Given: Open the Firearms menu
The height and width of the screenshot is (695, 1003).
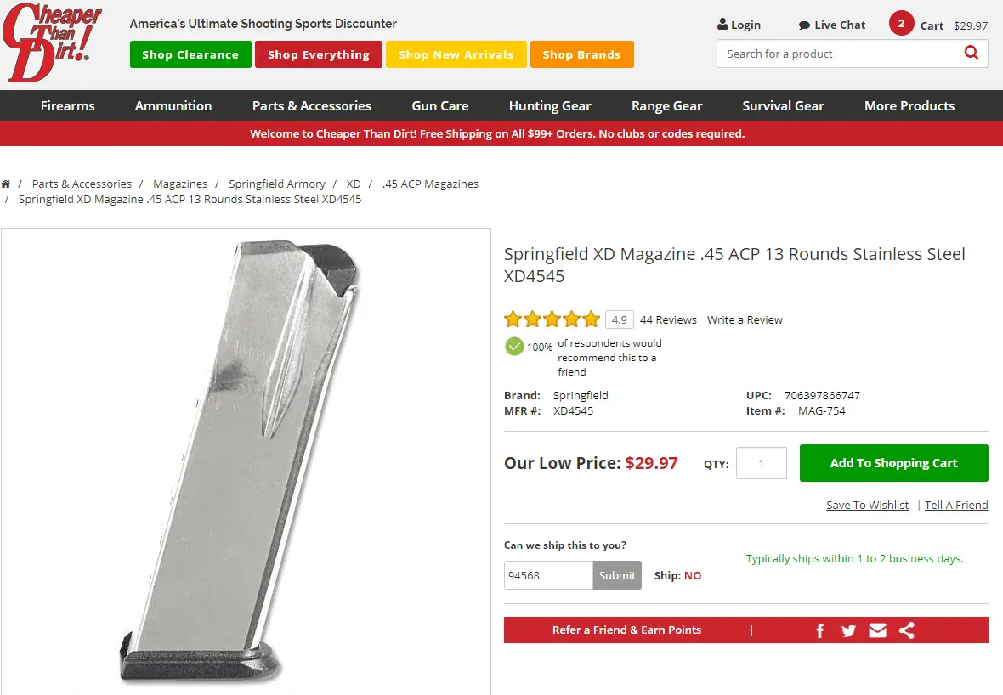Looking at the screenshot, I should click(x=68, y=106).
